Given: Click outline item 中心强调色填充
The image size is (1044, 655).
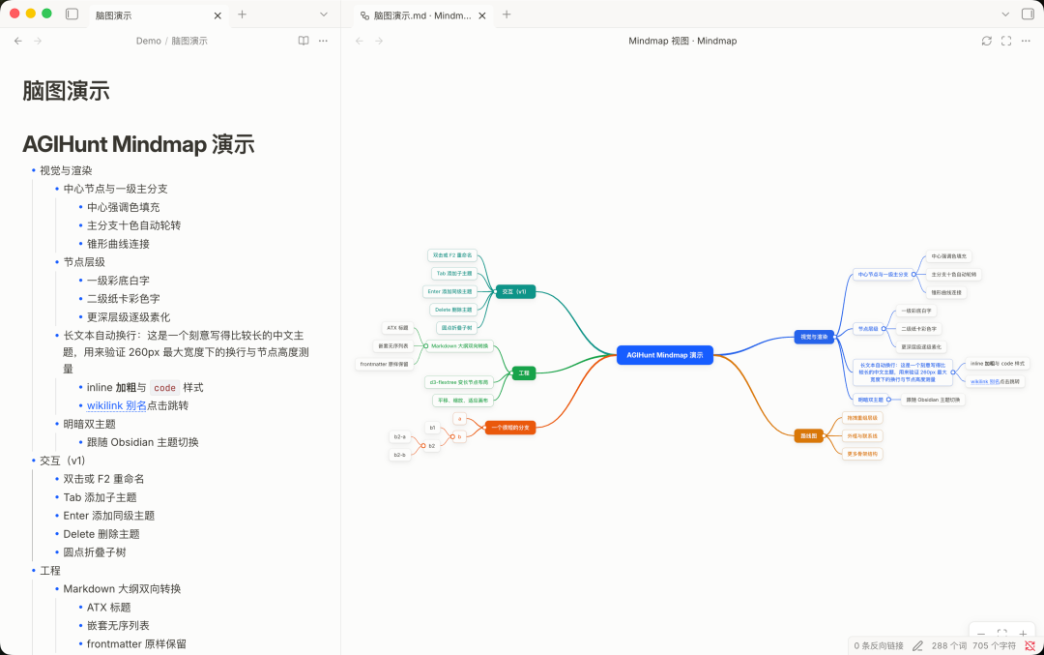Looking at the screenshot, I should [x=123, y=207].
